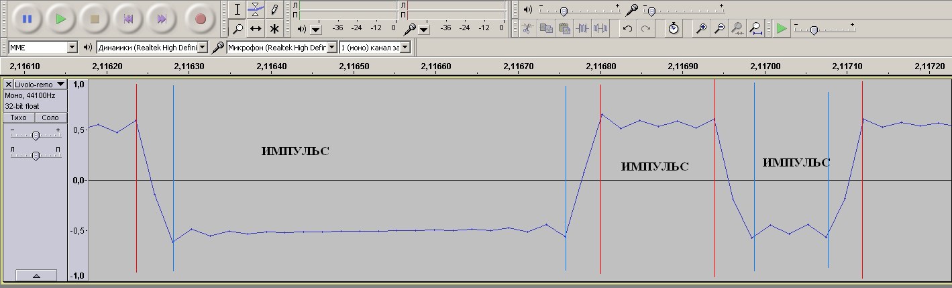Skip to start of track

pyautogui.click(x=128, y=19)
